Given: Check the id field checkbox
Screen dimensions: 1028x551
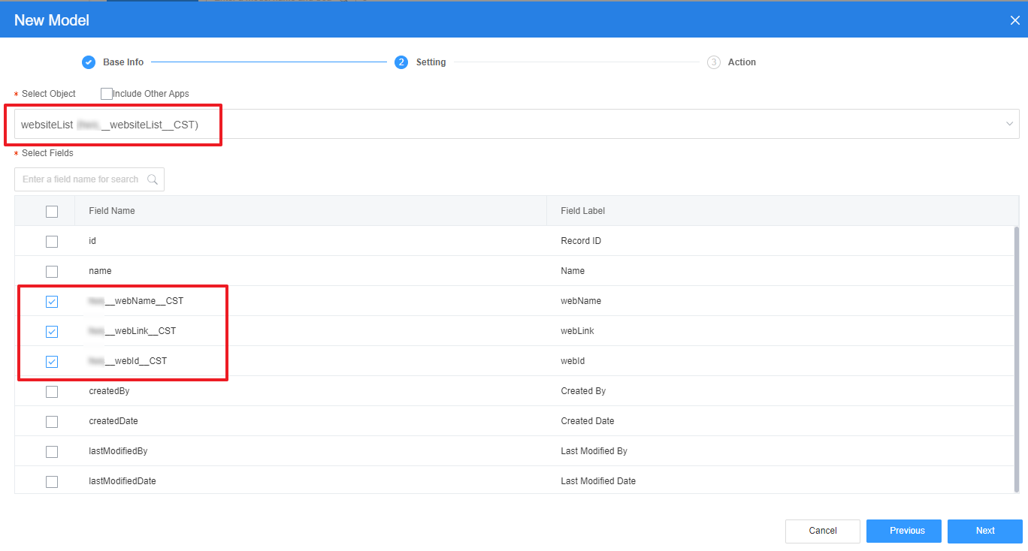Looking at the screenshot, I should click(52, 242).
